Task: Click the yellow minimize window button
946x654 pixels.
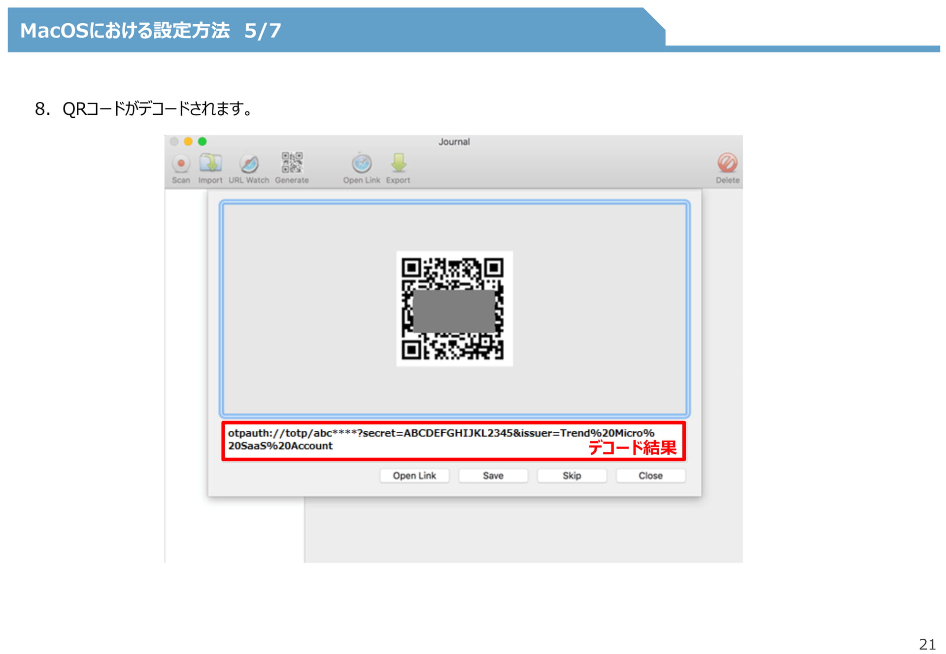Action: 188,141
